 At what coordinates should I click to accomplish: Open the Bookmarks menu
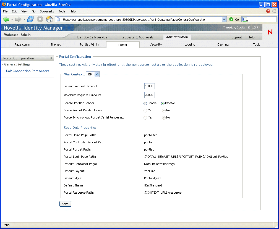tap(47, 11)
